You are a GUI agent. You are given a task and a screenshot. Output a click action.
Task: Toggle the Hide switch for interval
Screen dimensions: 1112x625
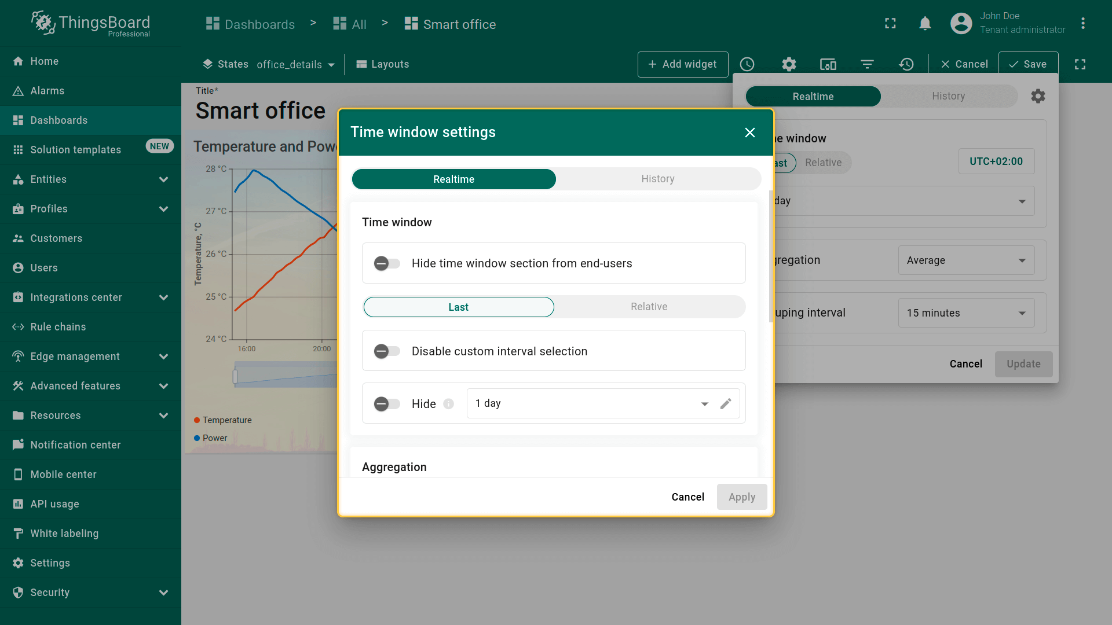pos(387,404)
